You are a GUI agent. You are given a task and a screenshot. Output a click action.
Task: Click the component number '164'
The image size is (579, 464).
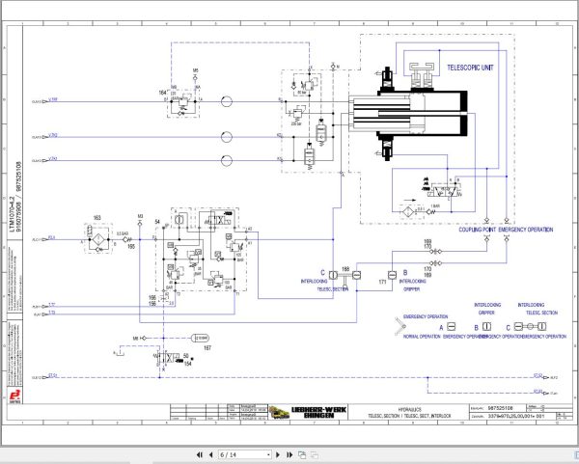(162, 93)
